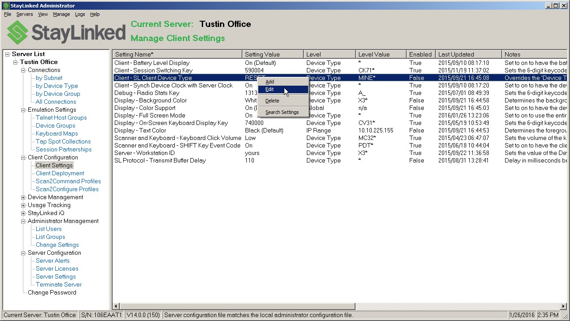
Task: Sort by the Level Value column header
Action: pyautogui.click(x=381, y=54)
